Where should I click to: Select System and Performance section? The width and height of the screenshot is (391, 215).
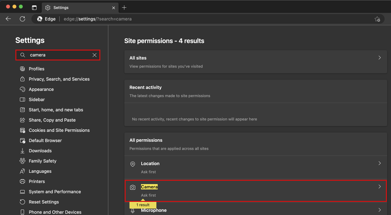(54, 192)
